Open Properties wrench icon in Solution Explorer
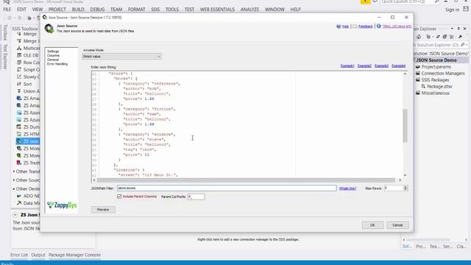The height and width of the screenshot is (265, 471). 460,37
